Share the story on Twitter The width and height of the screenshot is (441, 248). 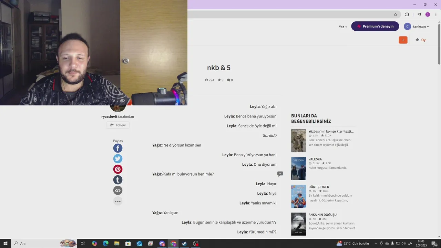(x=118, y=159)
